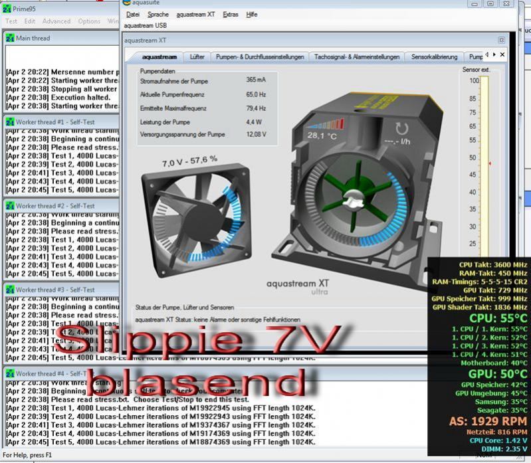Click the Stromaufnahme der Pumpe value 365 mA
This screenshot has height=463, width=531.
[256, 80]
